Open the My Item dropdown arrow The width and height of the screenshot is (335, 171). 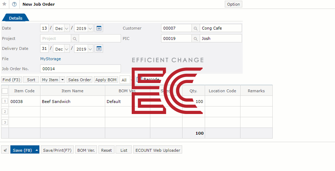(62, 79)
